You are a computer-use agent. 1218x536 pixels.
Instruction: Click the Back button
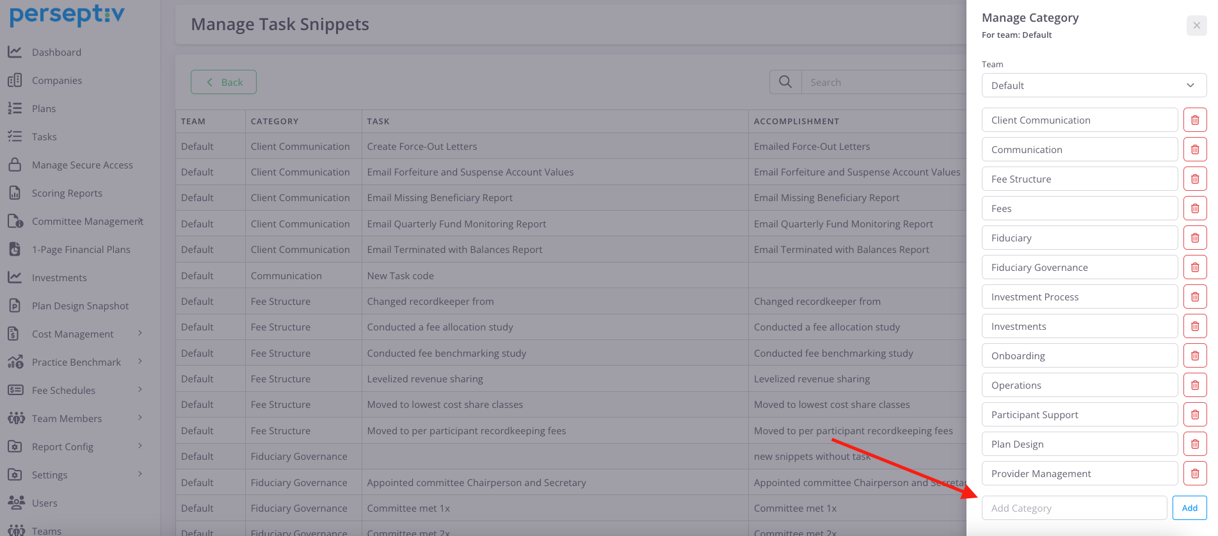223,82
